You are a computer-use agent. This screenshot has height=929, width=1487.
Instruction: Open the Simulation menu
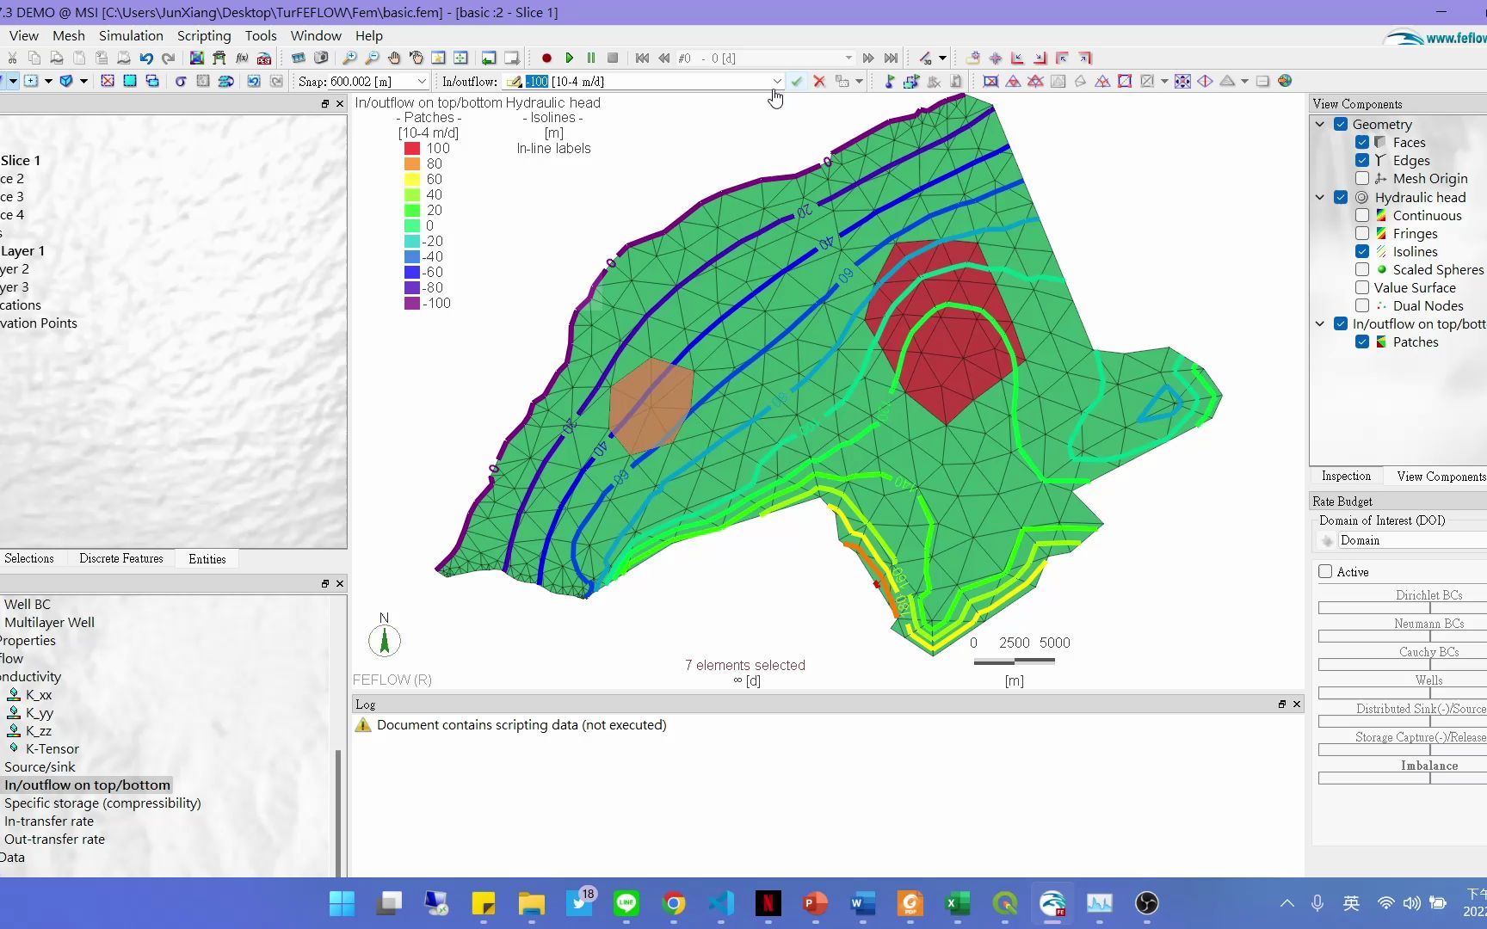[131, 35]
